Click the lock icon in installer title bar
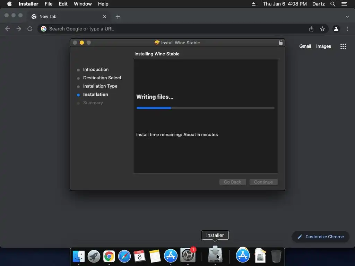The width and height of the screenshot is (355, 266). (281, 42)
